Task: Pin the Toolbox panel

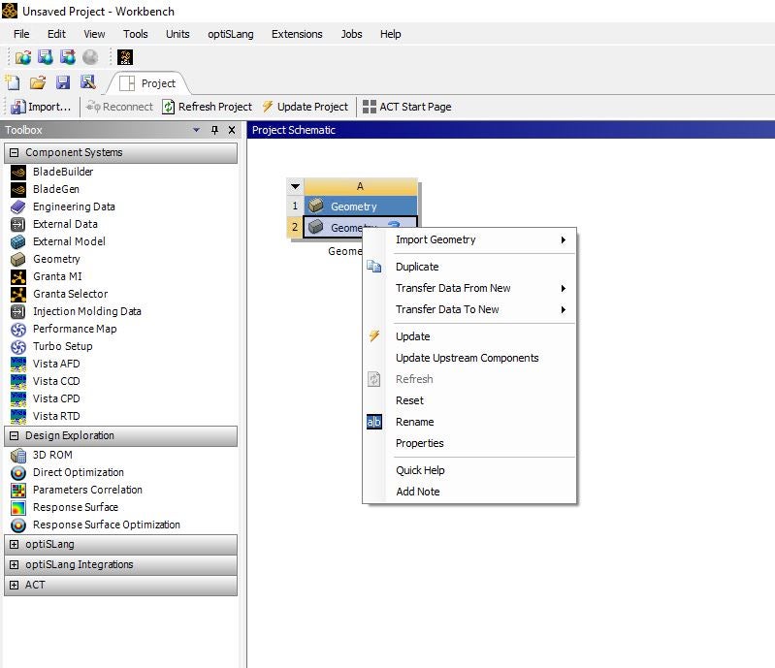Action: coord(214,130)
